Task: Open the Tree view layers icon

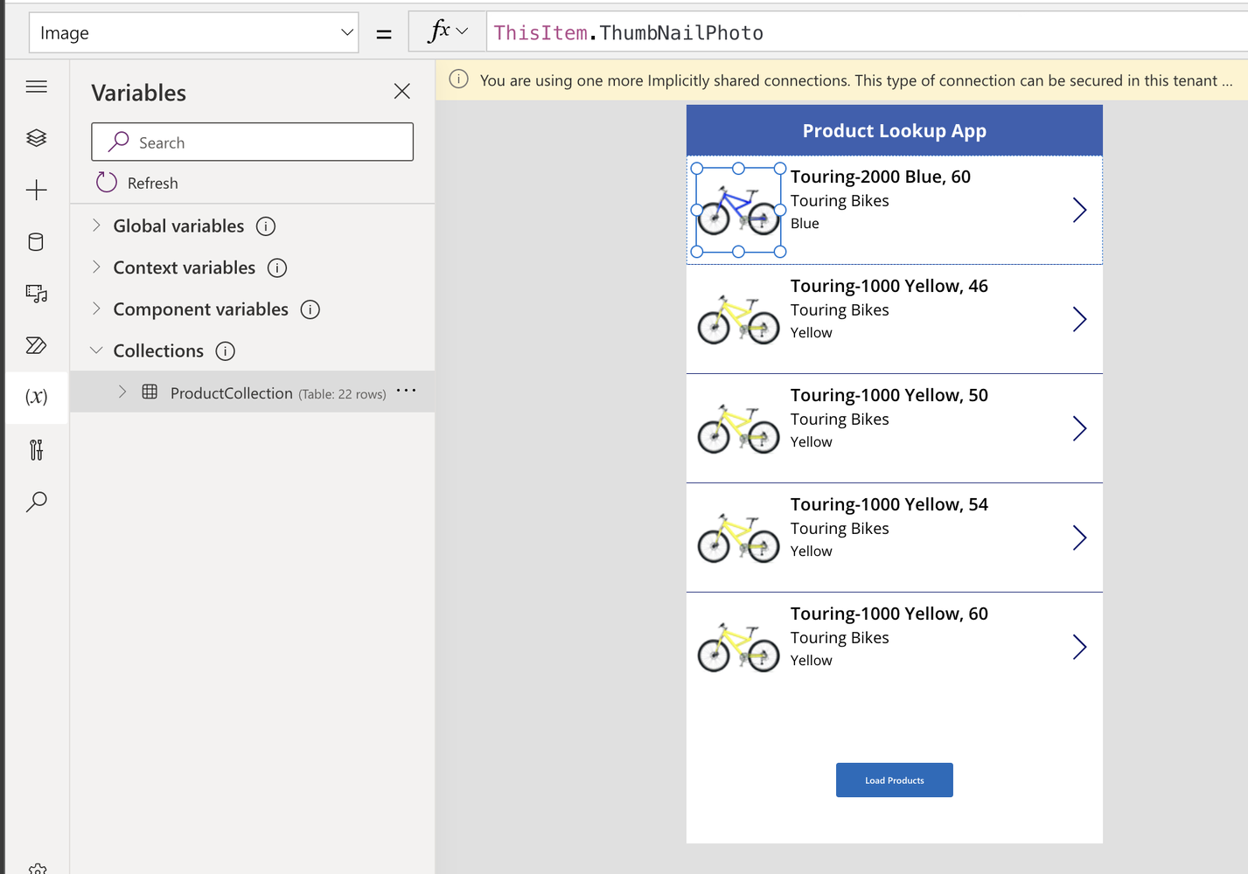Action: point(36,138)
